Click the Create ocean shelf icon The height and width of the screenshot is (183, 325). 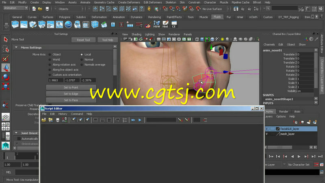click(x=68, y=25)
